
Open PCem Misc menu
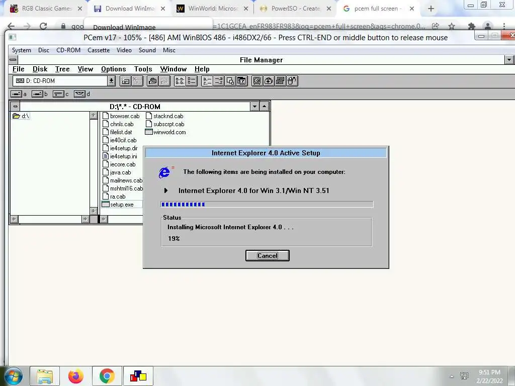[x=169, y=50]
